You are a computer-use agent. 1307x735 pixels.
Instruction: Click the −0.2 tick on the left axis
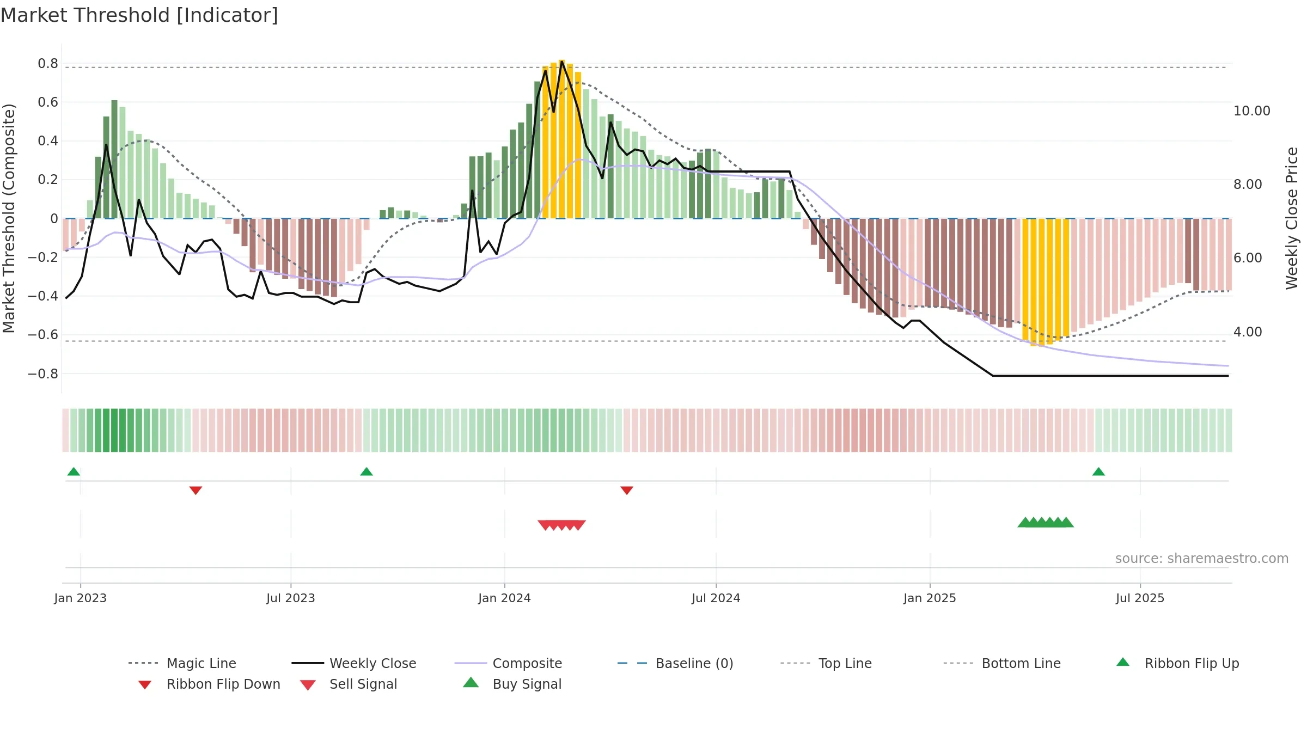[44, 258]
